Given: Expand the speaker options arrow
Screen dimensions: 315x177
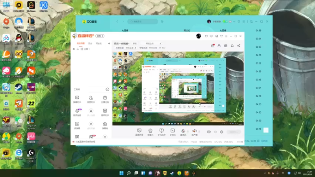Looking at the screenshot, I should pyautogui.click(x=199, y=131).
